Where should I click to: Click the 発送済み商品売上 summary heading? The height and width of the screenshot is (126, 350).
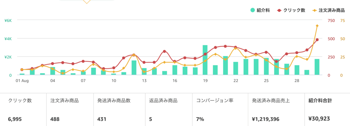tap(271, 101)
